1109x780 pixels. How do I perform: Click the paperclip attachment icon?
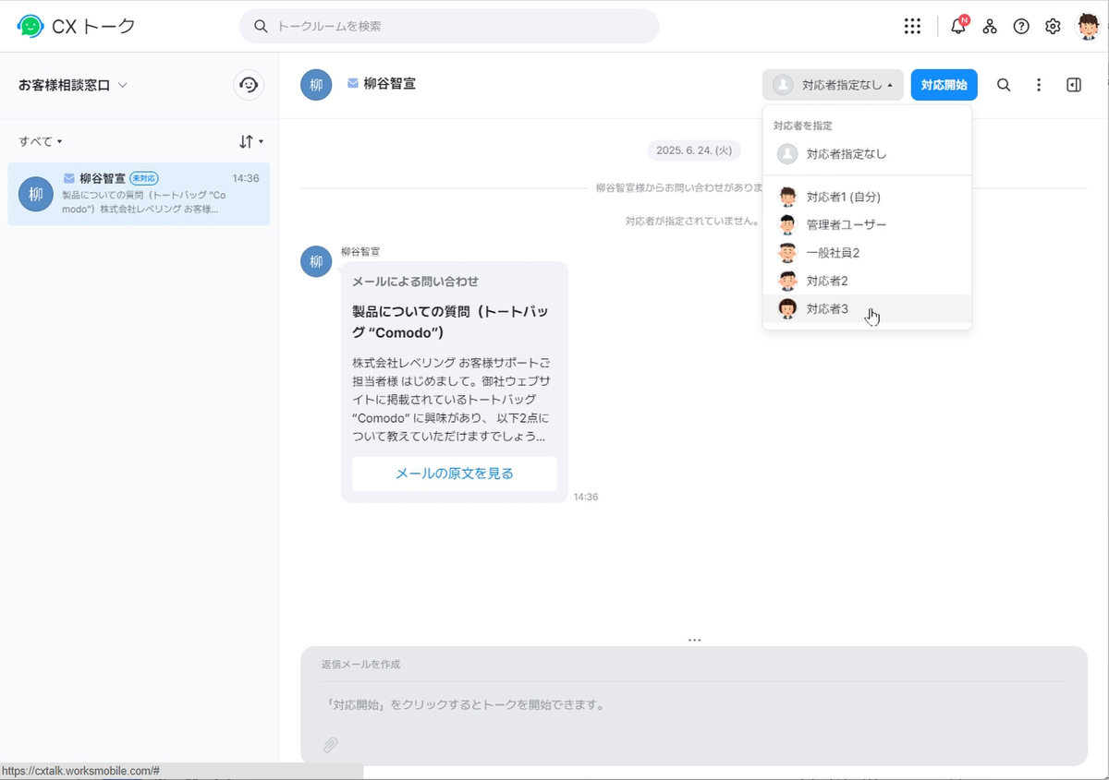330,745
